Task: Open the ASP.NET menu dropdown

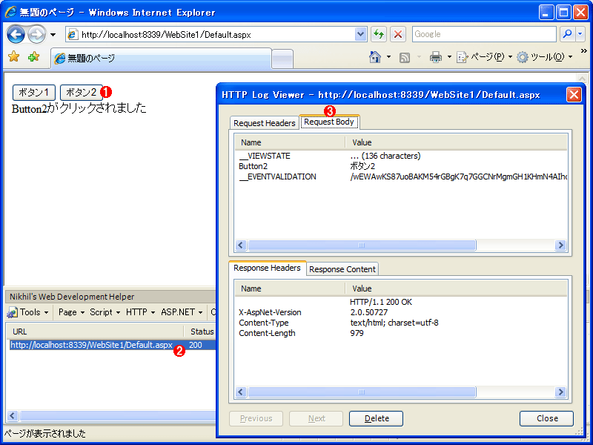Action: [182, 312]
